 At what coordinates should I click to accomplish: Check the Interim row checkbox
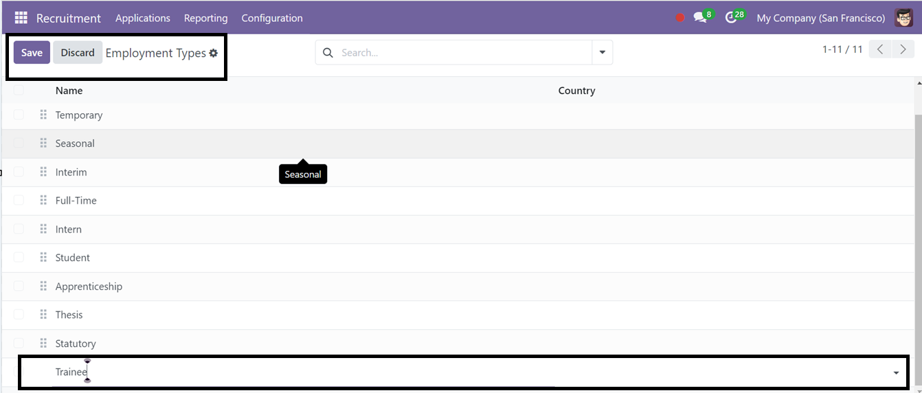(x=19, y=171)
